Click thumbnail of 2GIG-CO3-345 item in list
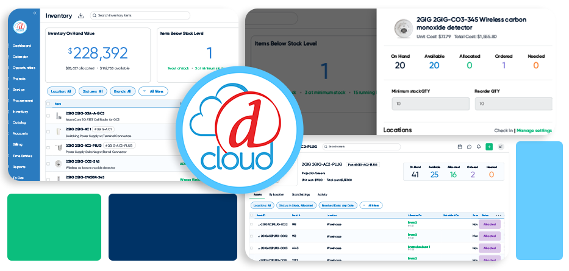569x271 pixels. point(58,164)
